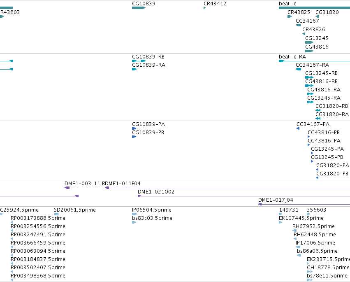Select the CG34167-RA transcript glyph
This screenshot has height=282, width=350.
[298, 69]
